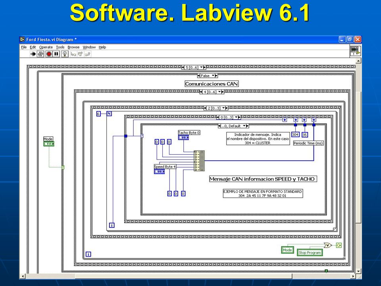Viewport: 381px width, 286px height.
Task: Toggle Run Continuously
Action: click(x=40, y=54)
